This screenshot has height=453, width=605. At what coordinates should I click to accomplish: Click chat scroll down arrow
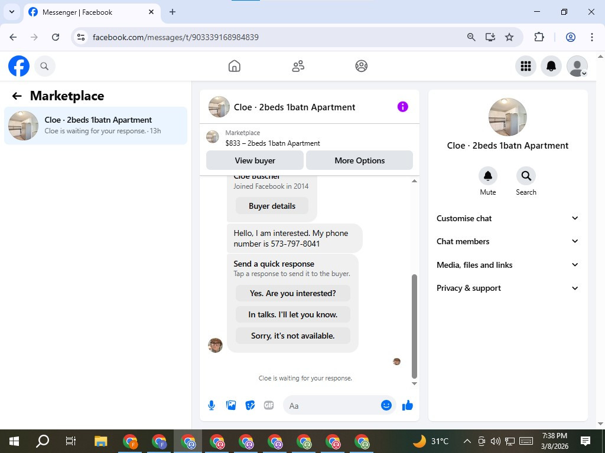pyautogui.click(x=414, y=383)
